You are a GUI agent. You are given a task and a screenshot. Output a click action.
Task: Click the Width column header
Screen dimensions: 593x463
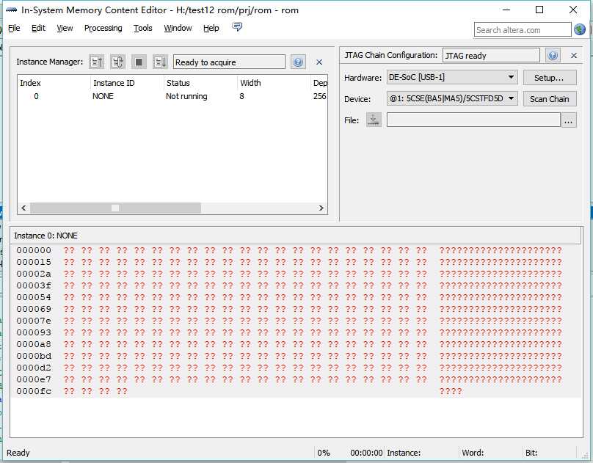coord(250,83)
